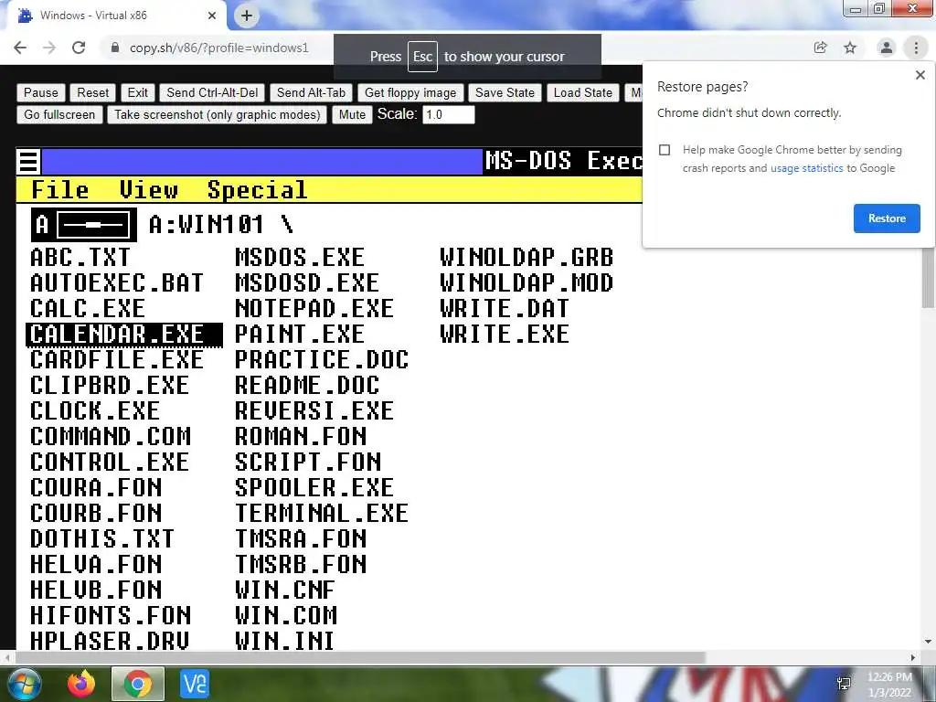Select WINOLDAP.GRB file
The height and width of the screenshot is (702, 936).
[x=526, y=258]
